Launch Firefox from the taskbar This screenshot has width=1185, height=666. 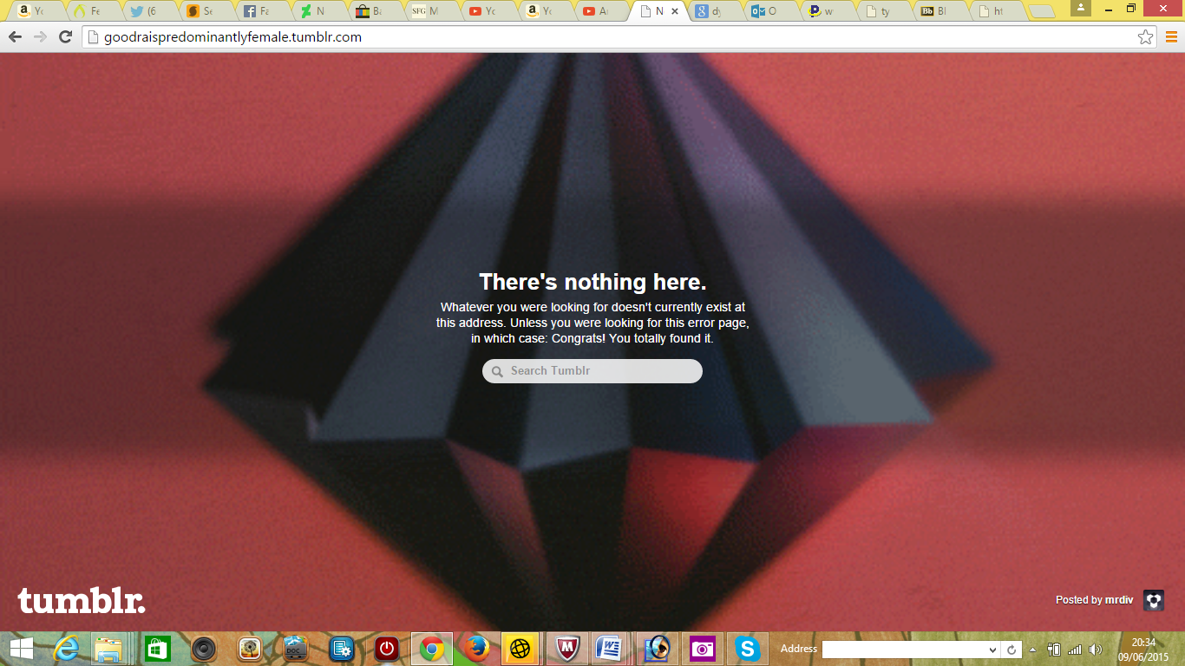(x=475, y=649)
